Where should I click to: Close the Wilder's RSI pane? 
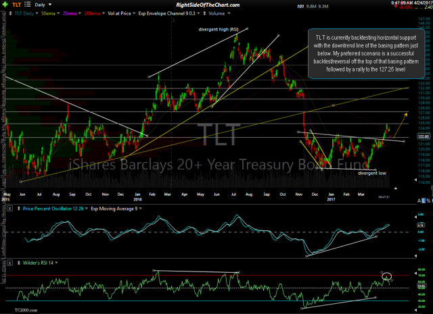tap(9, 263)
